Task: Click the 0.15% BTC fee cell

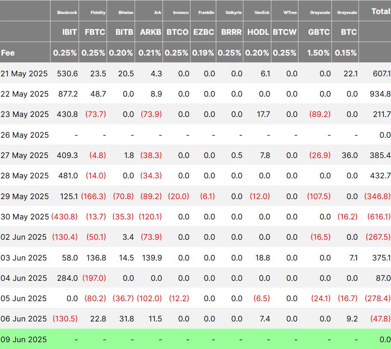Action: click(x=345, y=53)
